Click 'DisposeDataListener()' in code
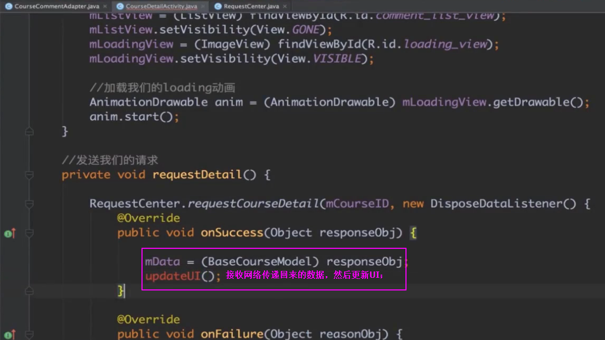 (x=503, y=203)
